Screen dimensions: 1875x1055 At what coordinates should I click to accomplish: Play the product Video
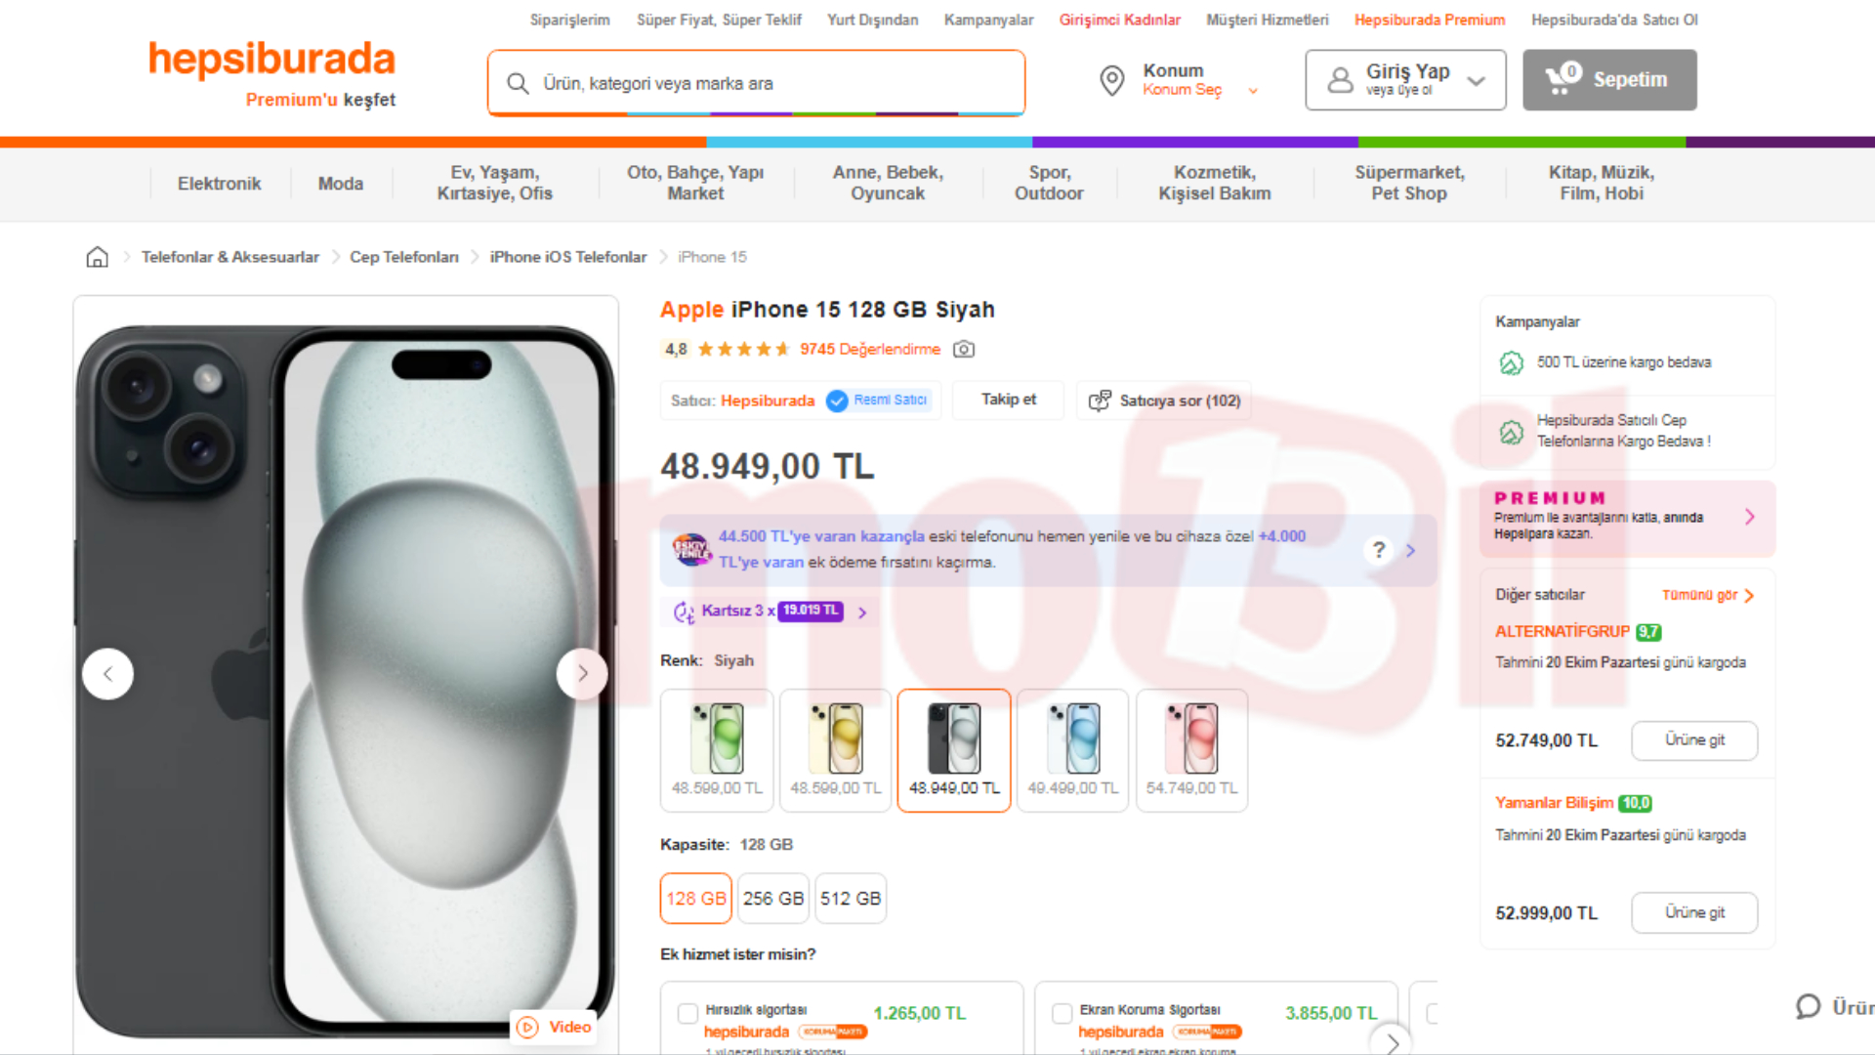point(555,1027)
